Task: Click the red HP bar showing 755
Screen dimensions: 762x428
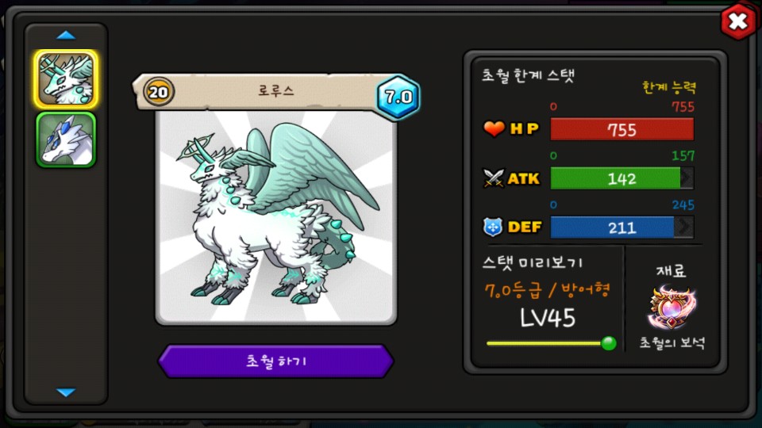Action: click(622, 129)
